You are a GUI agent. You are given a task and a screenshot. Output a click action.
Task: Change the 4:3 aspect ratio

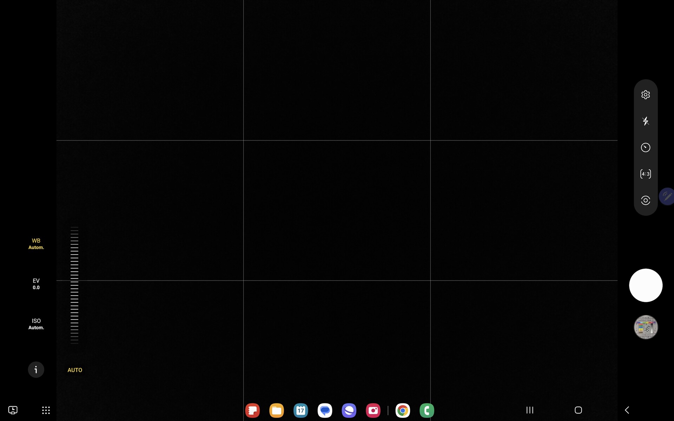(645, 174)
